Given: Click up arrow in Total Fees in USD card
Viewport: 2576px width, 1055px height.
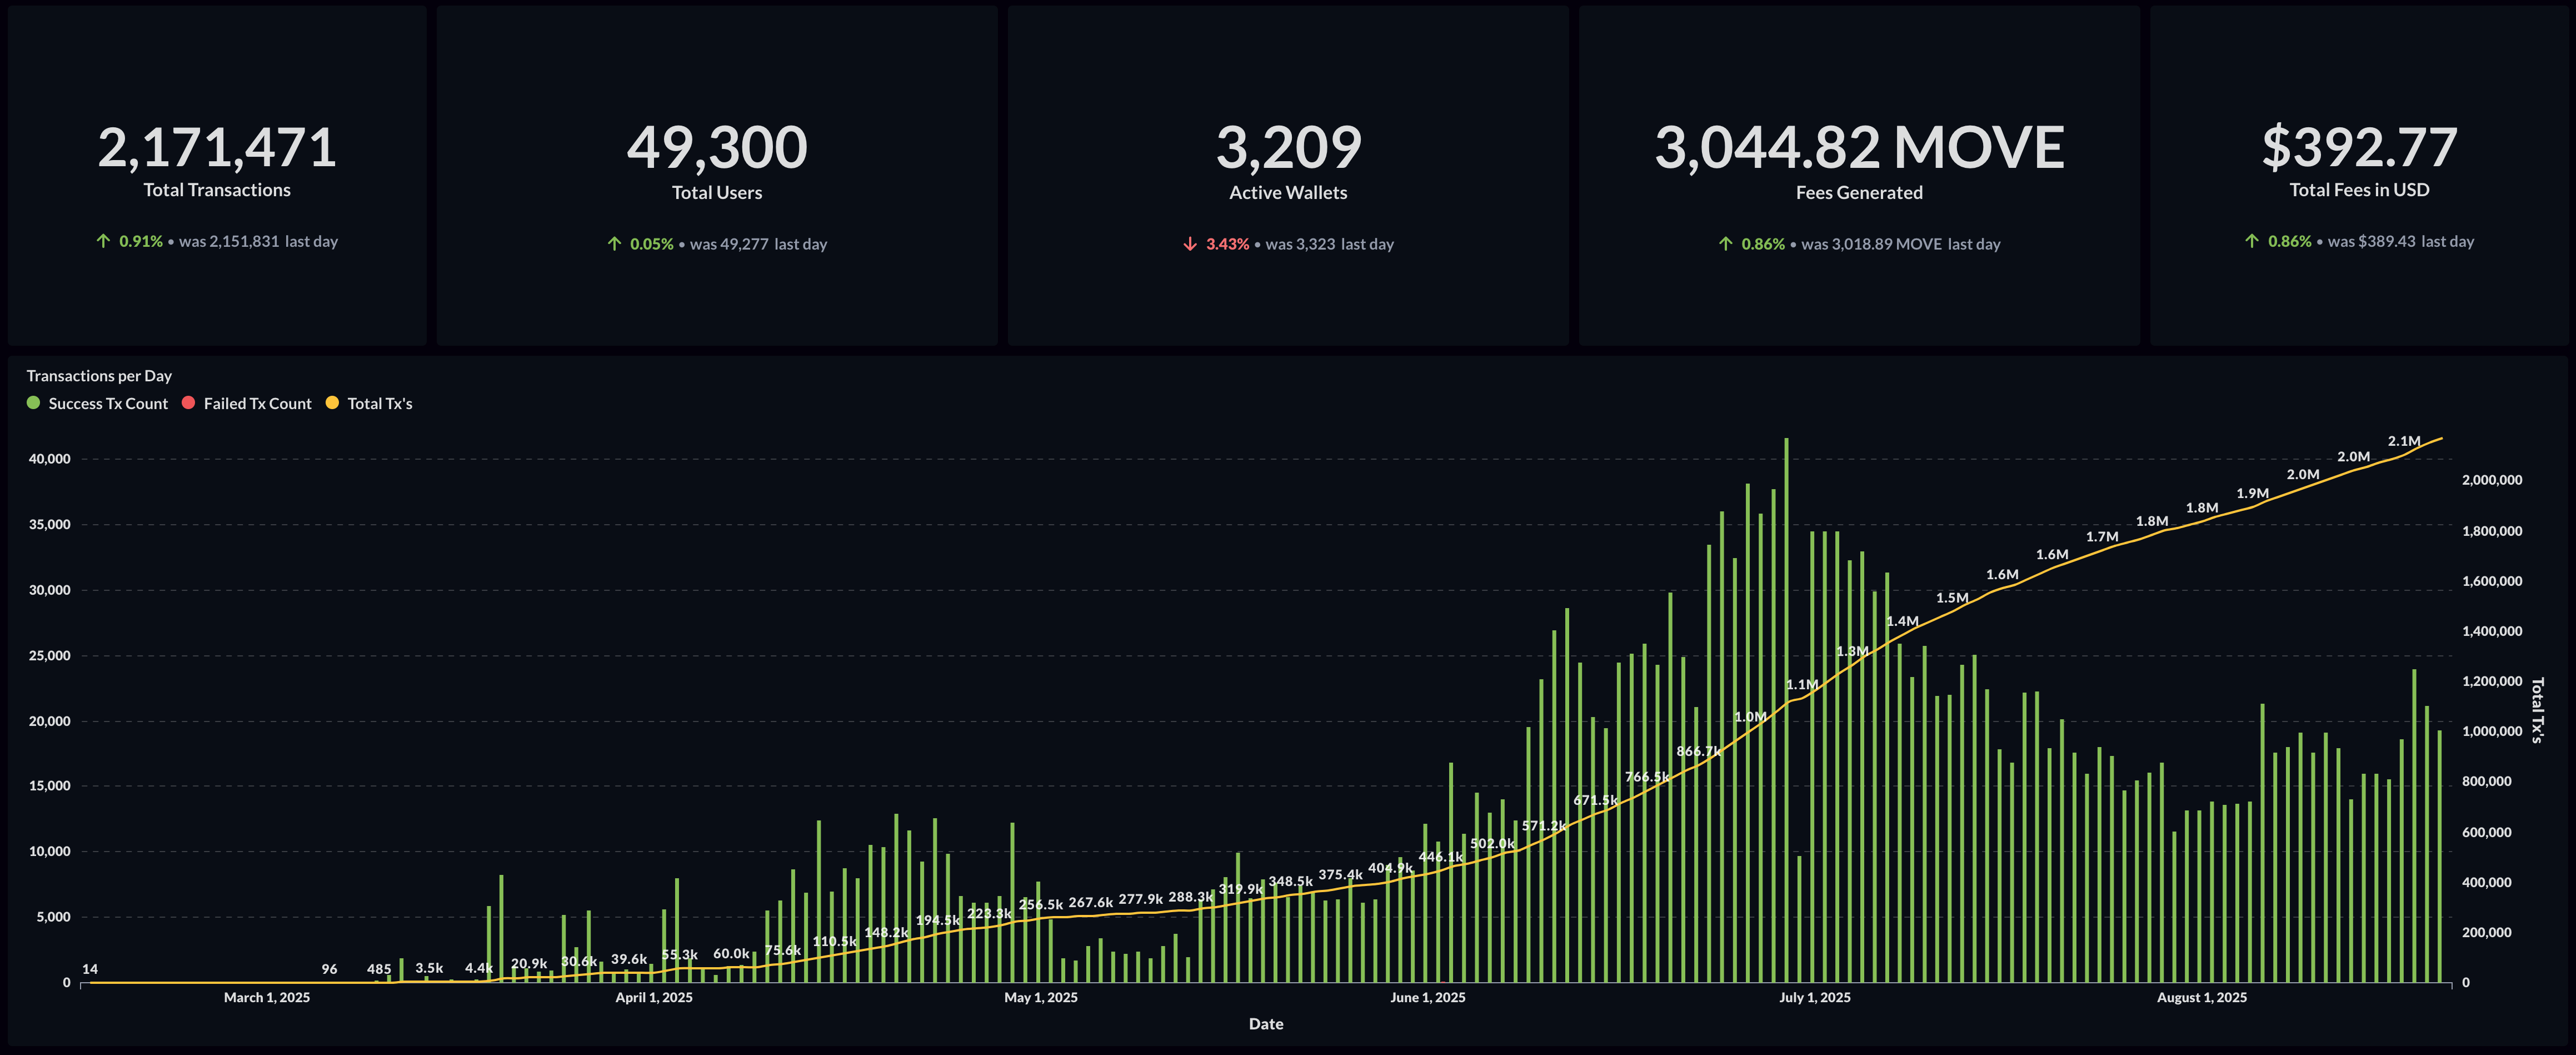Looking at the screenshot, I should pyautogui.click(x=2251, y=241).
